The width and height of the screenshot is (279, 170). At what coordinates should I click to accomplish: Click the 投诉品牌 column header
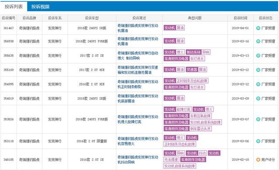[x=29, y=18]
